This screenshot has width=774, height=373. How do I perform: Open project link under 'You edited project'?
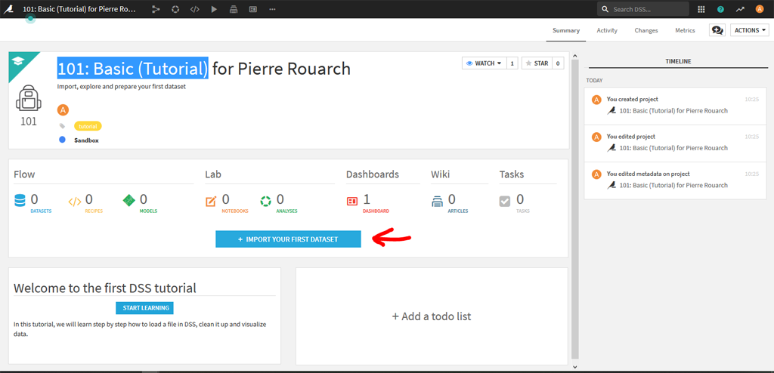(x=673, y=148)
